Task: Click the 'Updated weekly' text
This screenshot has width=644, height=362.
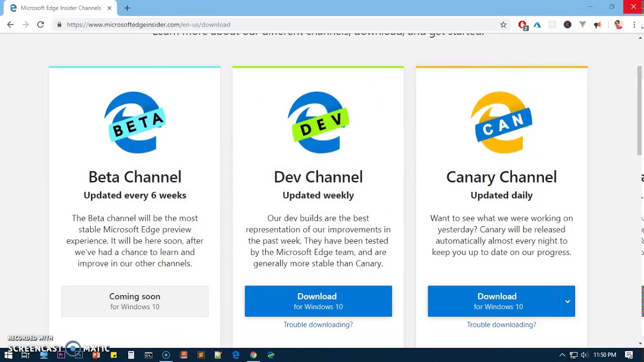Action: point(318,195)
